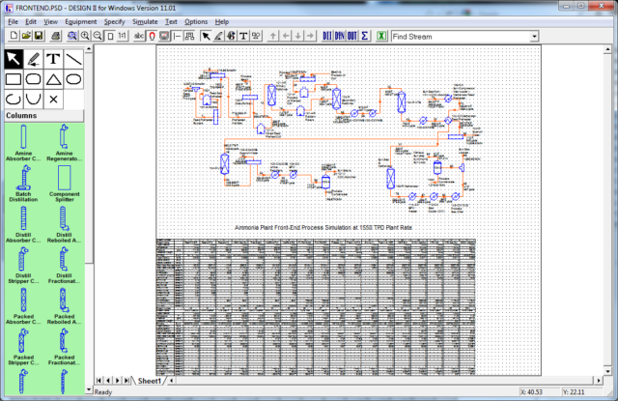This screenshot has height=401, width=618.
Task: Select the rounded rectangle shape tool
Action: 34,79
